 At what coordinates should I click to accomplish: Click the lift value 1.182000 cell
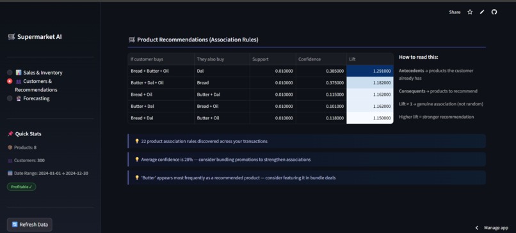pos(370,83)
